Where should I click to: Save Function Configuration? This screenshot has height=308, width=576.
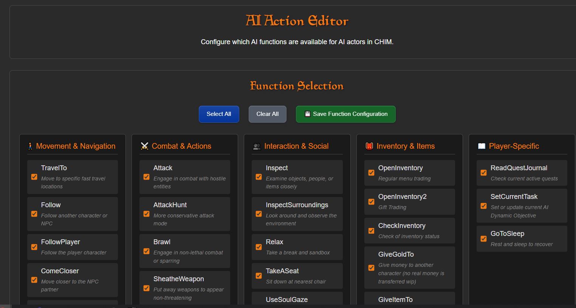(346, 114)
